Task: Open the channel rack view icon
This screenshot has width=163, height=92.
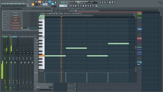Action: point(73,6)
